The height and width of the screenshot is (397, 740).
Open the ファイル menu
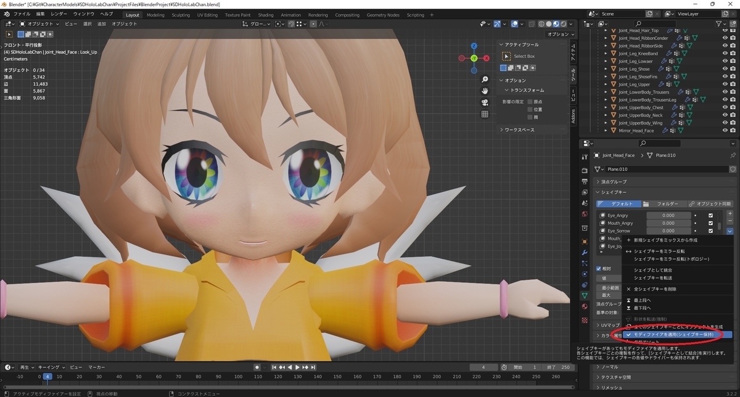(21, 14)
